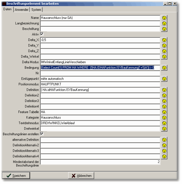Screen dimensions: 182x184
Task: Click into the Delta Modus field
Action: [x=100, y=62]
